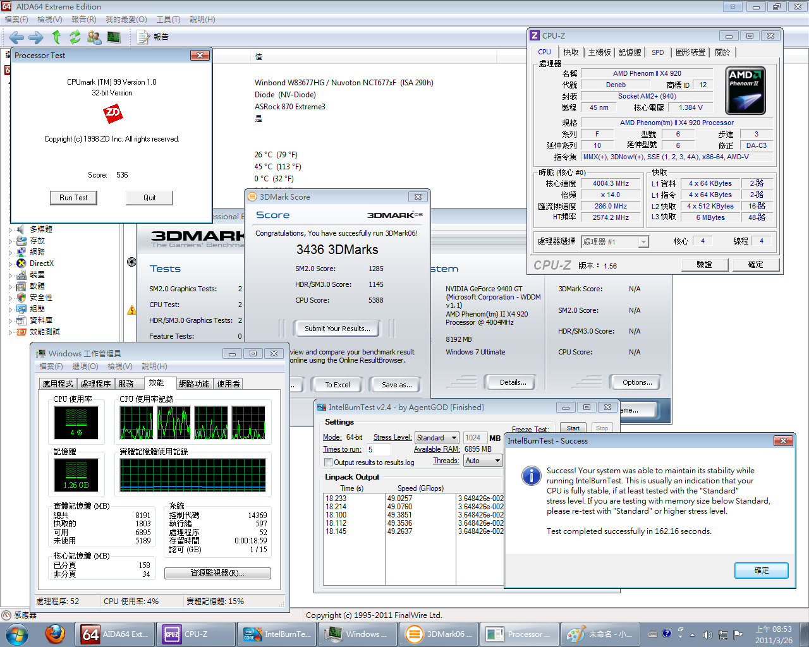Click the CPU 使用率 gauge in Task Manager
Image resolution: width=809 pixels, height=647 pixels.
(x=76, y=423)
